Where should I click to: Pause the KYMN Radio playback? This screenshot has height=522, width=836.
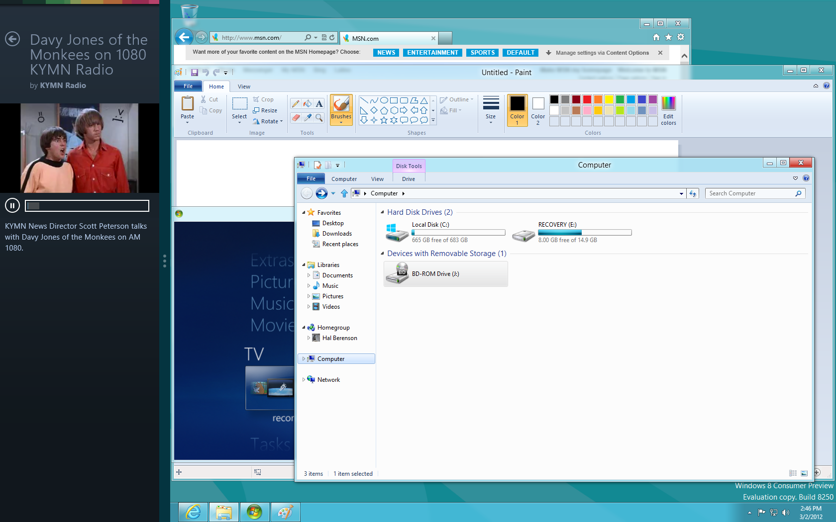pos(12,205)
